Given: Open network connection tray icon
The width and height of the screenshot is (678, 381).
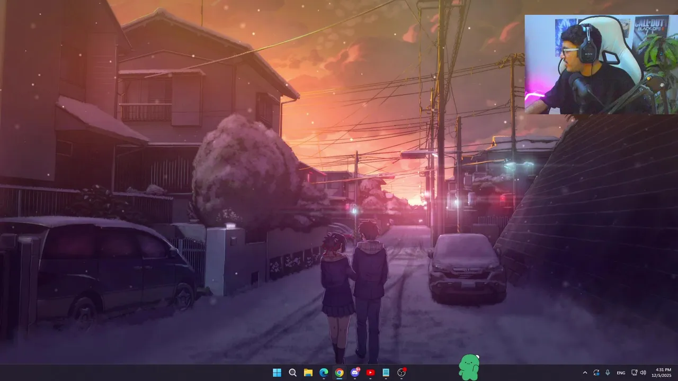Looking at the screenshot, I should 635,373.
